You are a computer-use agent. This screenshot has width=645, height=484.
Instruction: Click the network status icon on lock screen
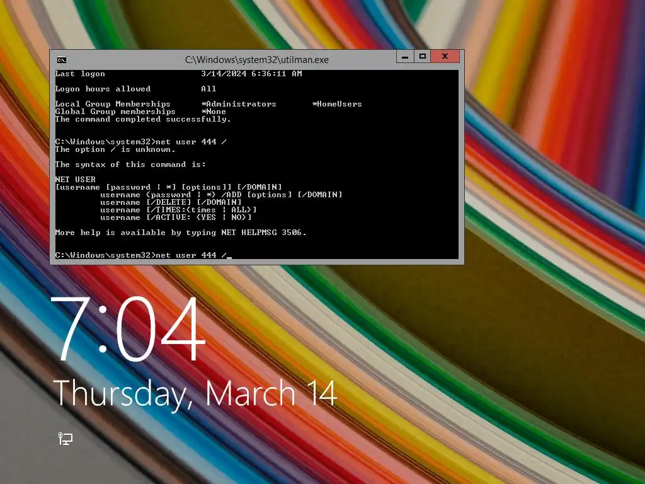65,439
